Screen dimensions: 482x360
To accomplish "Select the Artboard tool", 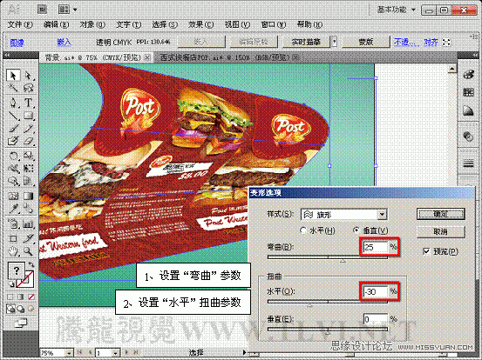I will coord(13,238).
